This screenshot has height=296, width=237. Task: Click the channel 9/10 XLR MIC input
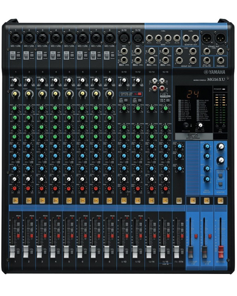[124, 37]
